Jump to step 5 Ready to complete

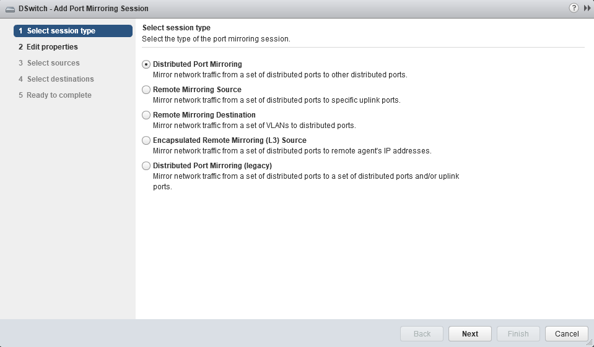[x=59, y=95]
